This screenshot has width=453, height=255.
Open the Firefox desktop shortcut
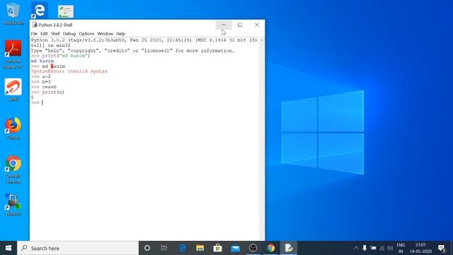(x=13, y=128)
